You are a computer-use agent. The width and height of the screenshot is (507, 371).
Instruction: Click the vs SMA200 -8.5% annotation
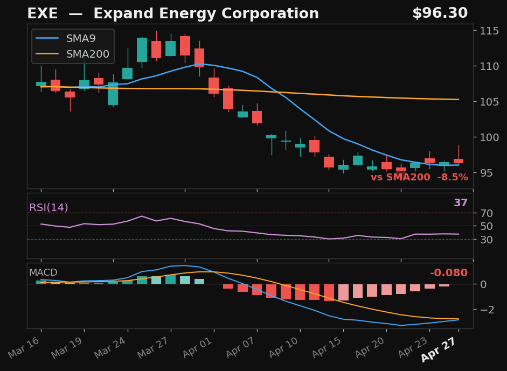pyautogui.click(x=419, y=177)
